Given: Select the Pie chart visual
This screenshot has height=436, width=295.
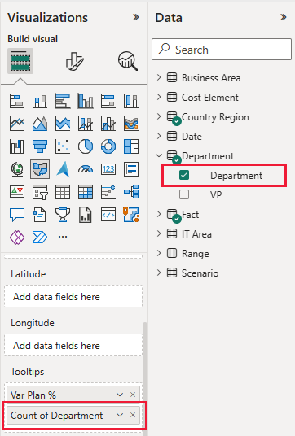Looking at the screenshot, I should coord(86,146).
